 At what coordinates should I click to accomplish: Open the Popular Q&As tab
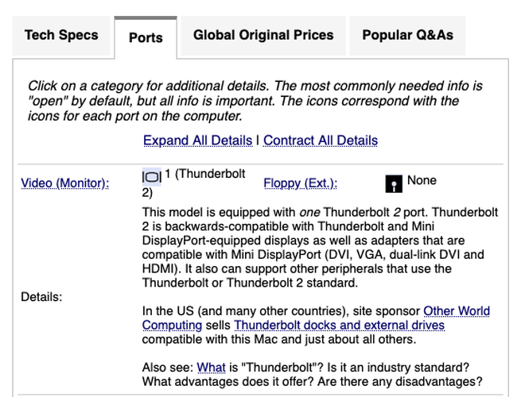[407, 36]
